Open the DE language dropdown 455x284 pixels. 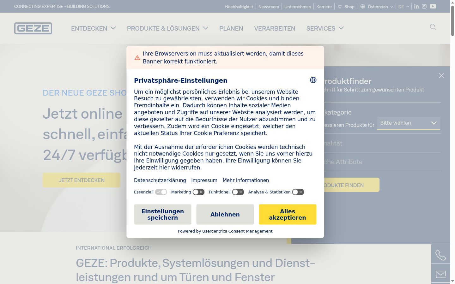click(x=404, y=7)
